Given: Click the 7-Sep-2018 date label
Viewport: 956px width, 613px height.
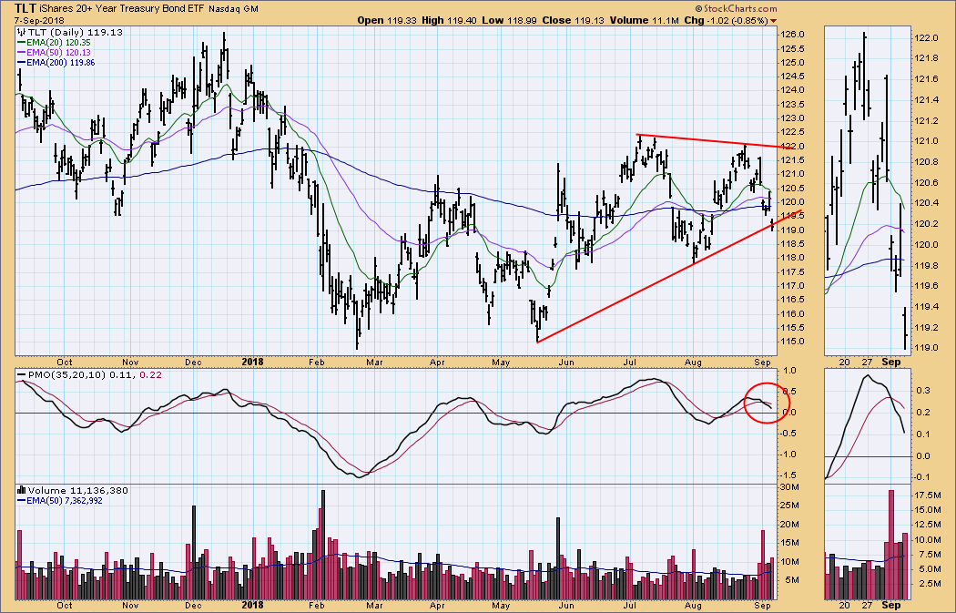Looking at the screenshot, I should [x=39, y=21].
